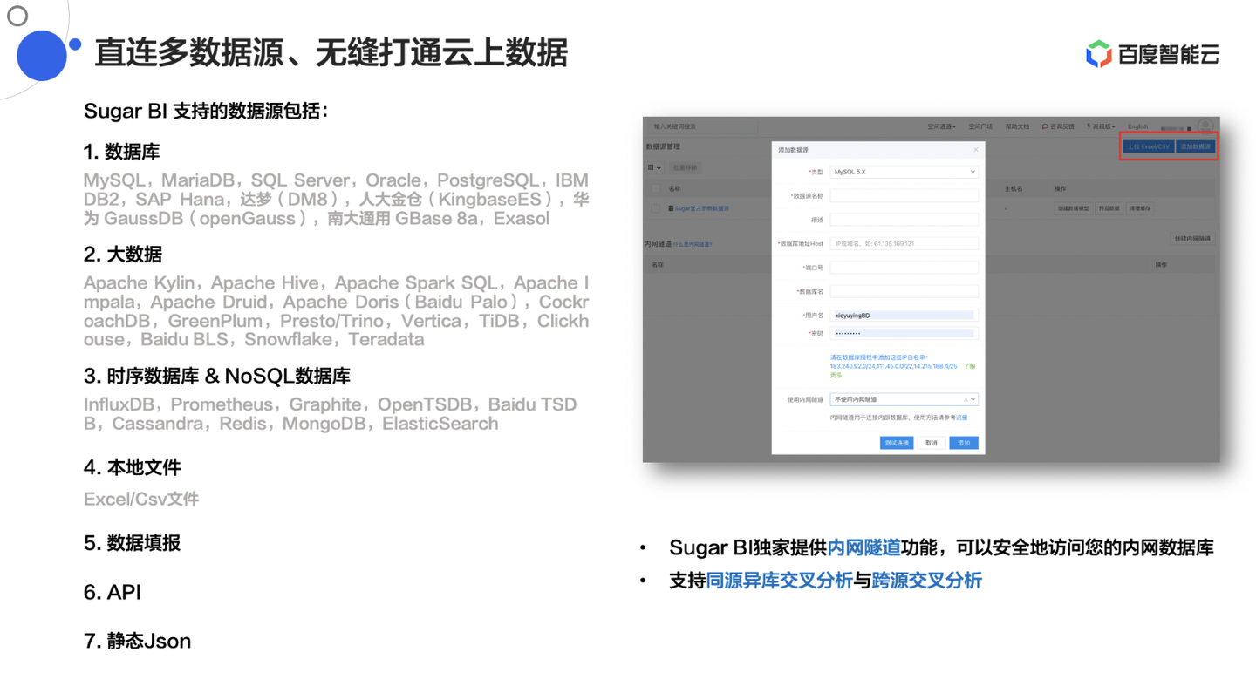
Task: Open the 类型 dropdown showing MySQL 5.X
Action: point(902,171)
